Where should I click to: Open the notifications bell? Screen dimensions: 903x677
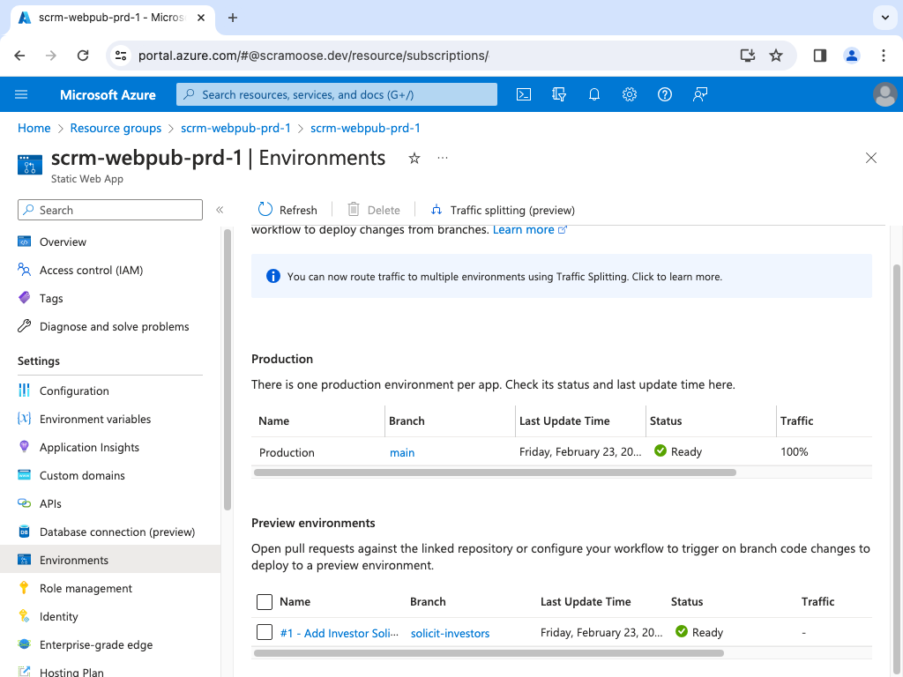pyautogui.click(x=594, y=94)
